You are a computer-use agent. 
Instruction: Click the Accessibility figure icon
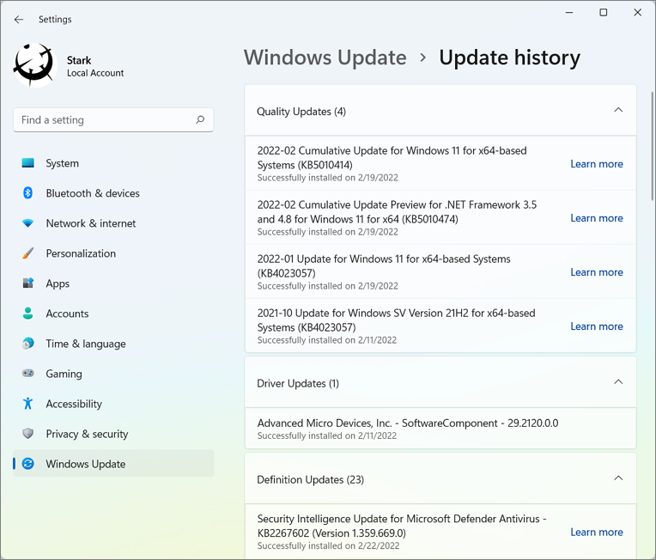click(x=28, y=404)
